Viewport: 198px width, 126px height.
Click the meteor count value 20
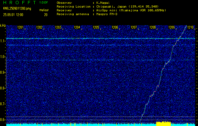click(x=46, y=15)
